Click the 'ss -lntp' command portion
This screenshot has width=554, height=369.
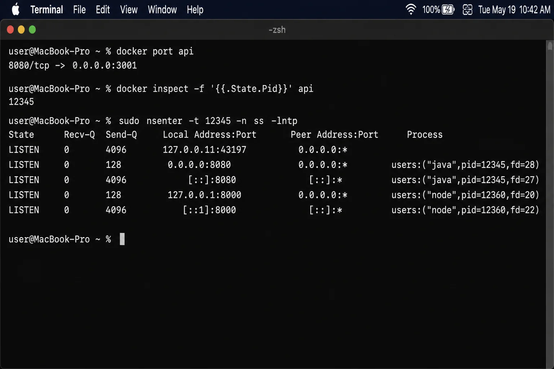pyautogui.click(x=276, y=121)
